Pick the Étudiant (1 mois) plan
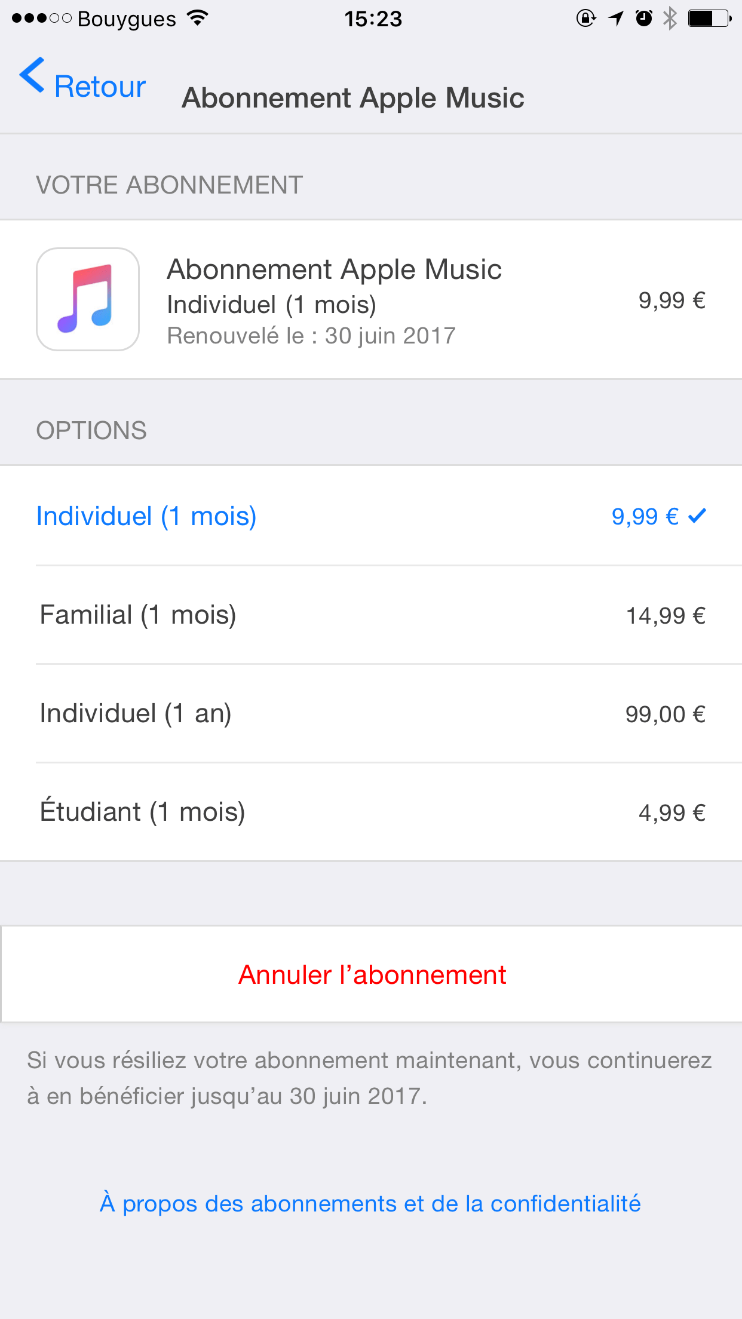This screenshot has height=1319, width=742. pyautogui.click(x=143, y=812)
